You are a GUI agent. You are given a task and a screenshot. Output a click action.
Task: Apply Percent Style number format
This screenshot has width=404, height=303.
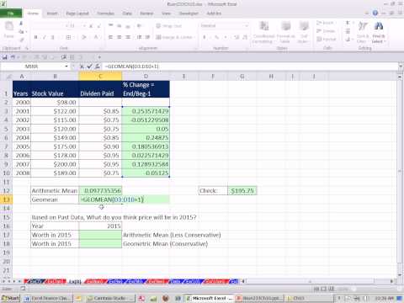(216, 37)
